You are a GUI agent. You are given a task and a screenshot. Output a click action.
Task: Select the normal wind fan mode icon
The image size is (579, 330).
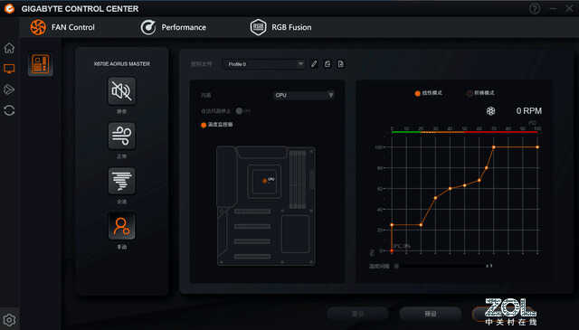point(121,136)
